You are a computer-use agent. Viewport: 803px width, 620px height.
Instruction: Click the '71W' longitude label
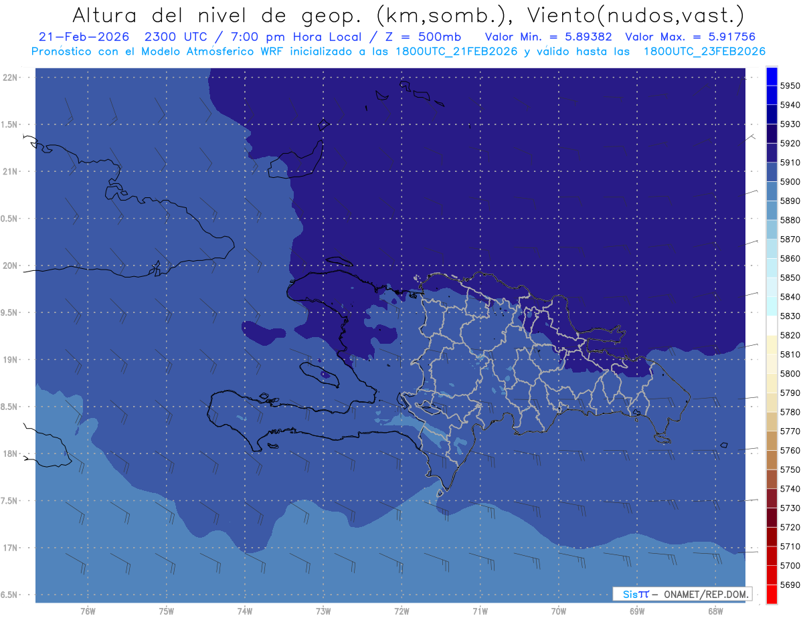(x=480, y=611)
